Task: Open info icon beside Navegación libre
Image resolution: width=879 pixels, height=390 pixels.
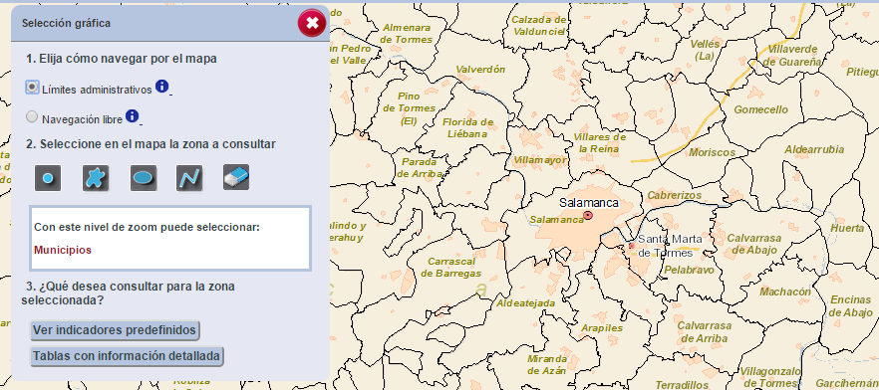Action: (x=132, y=116)
